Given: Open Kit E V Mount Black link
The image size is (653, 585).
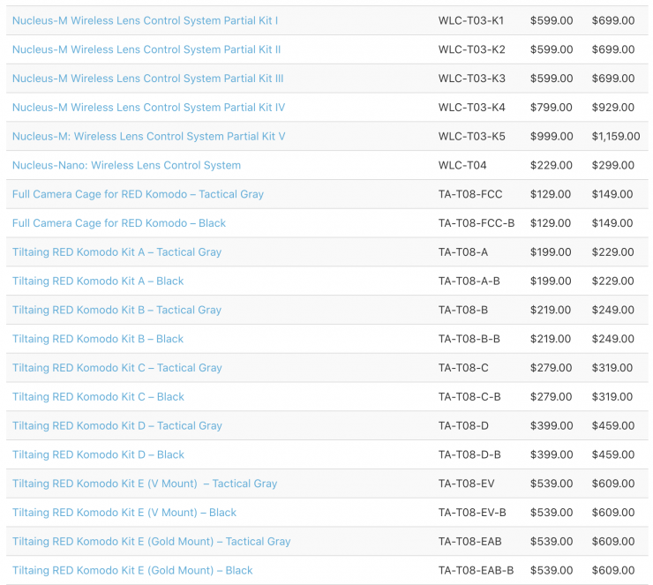Looking at the screenshot, I should pos(124,513).
